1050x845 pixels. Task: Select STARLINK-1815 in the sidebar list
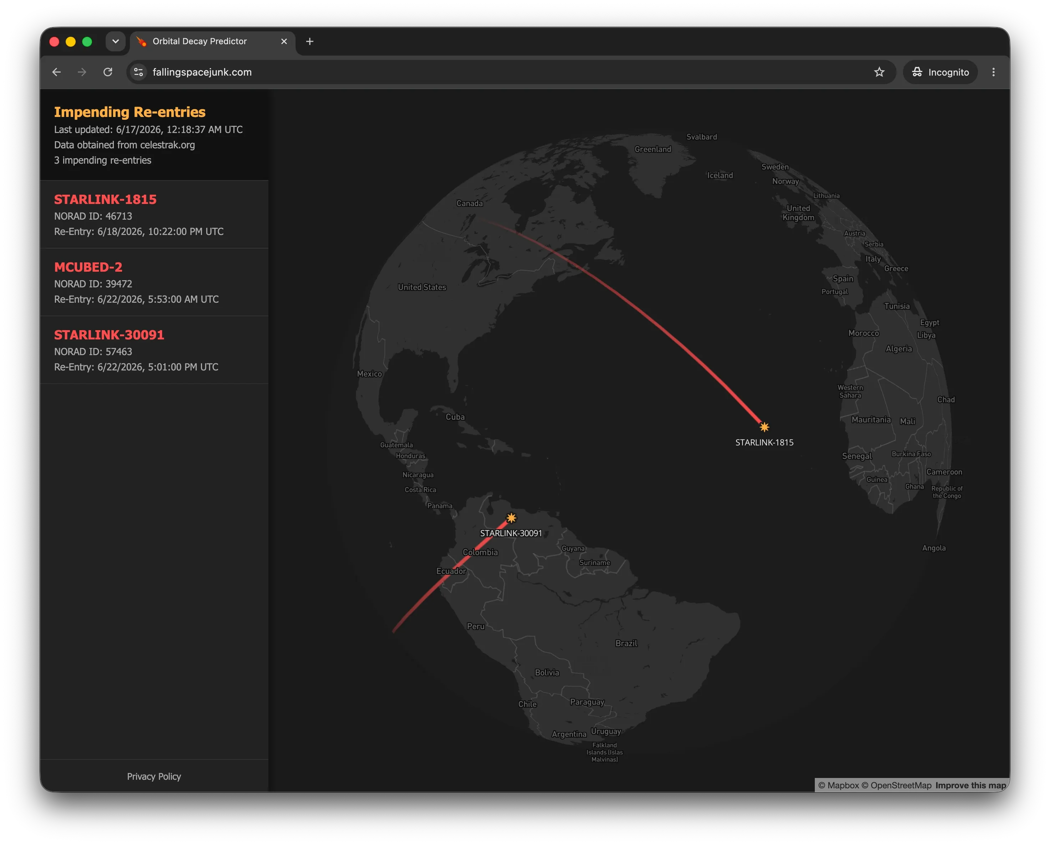tap(154, 215)
